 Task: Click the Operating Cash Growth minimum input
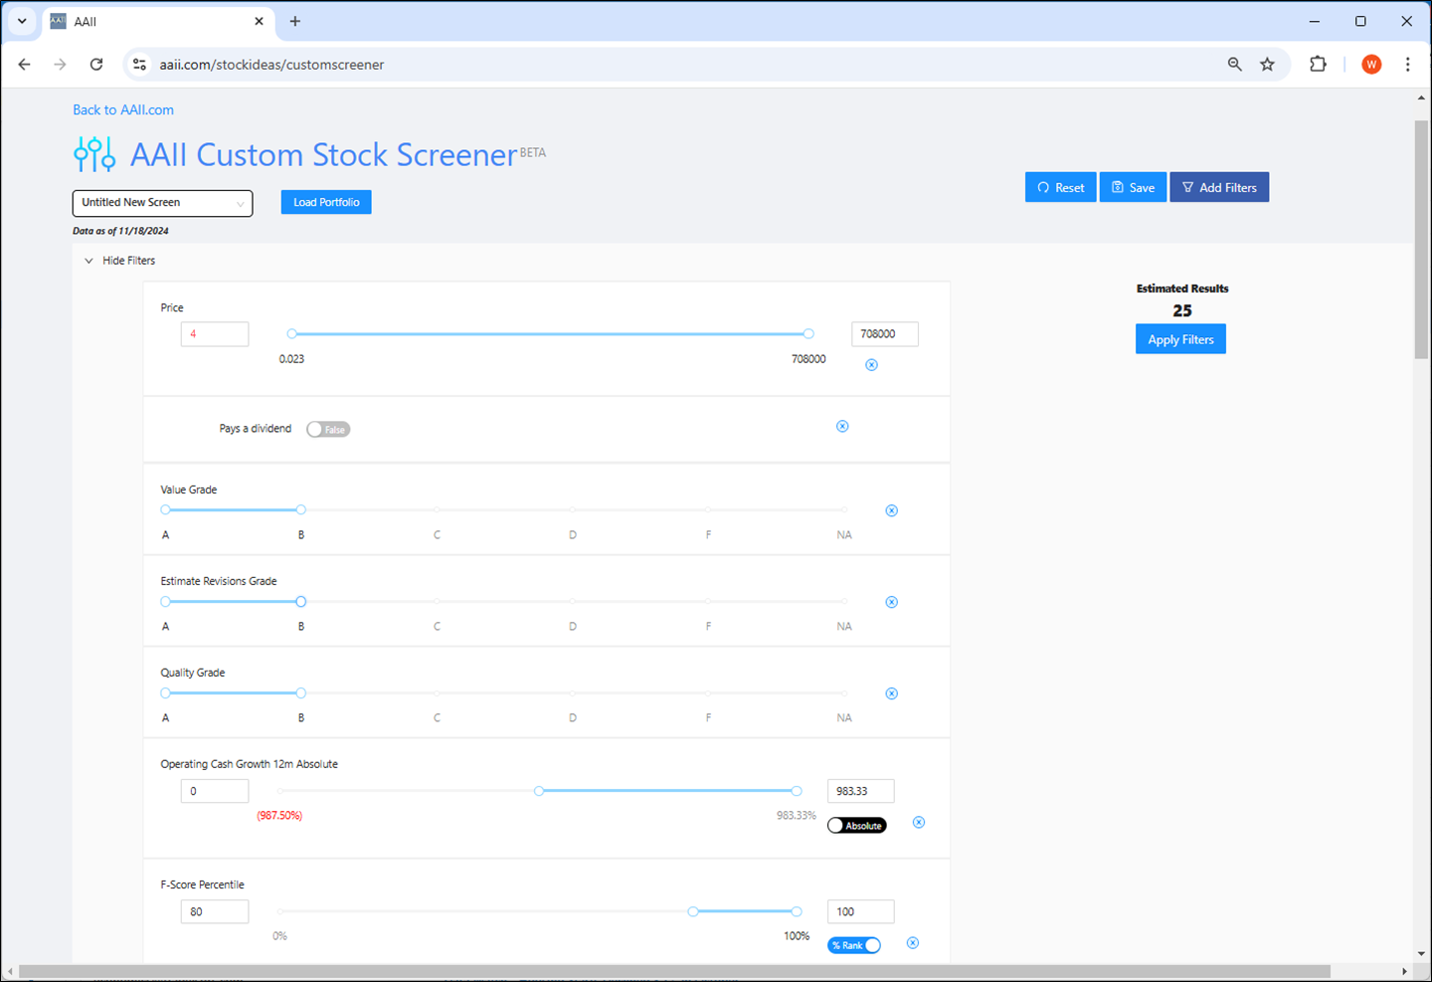[x=215, y=791]
